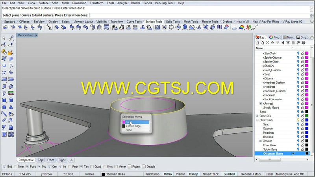This screenshot has width=315, height=177.
Task: Check the Disable osnap checkbox
Action: tap(144, 166)
